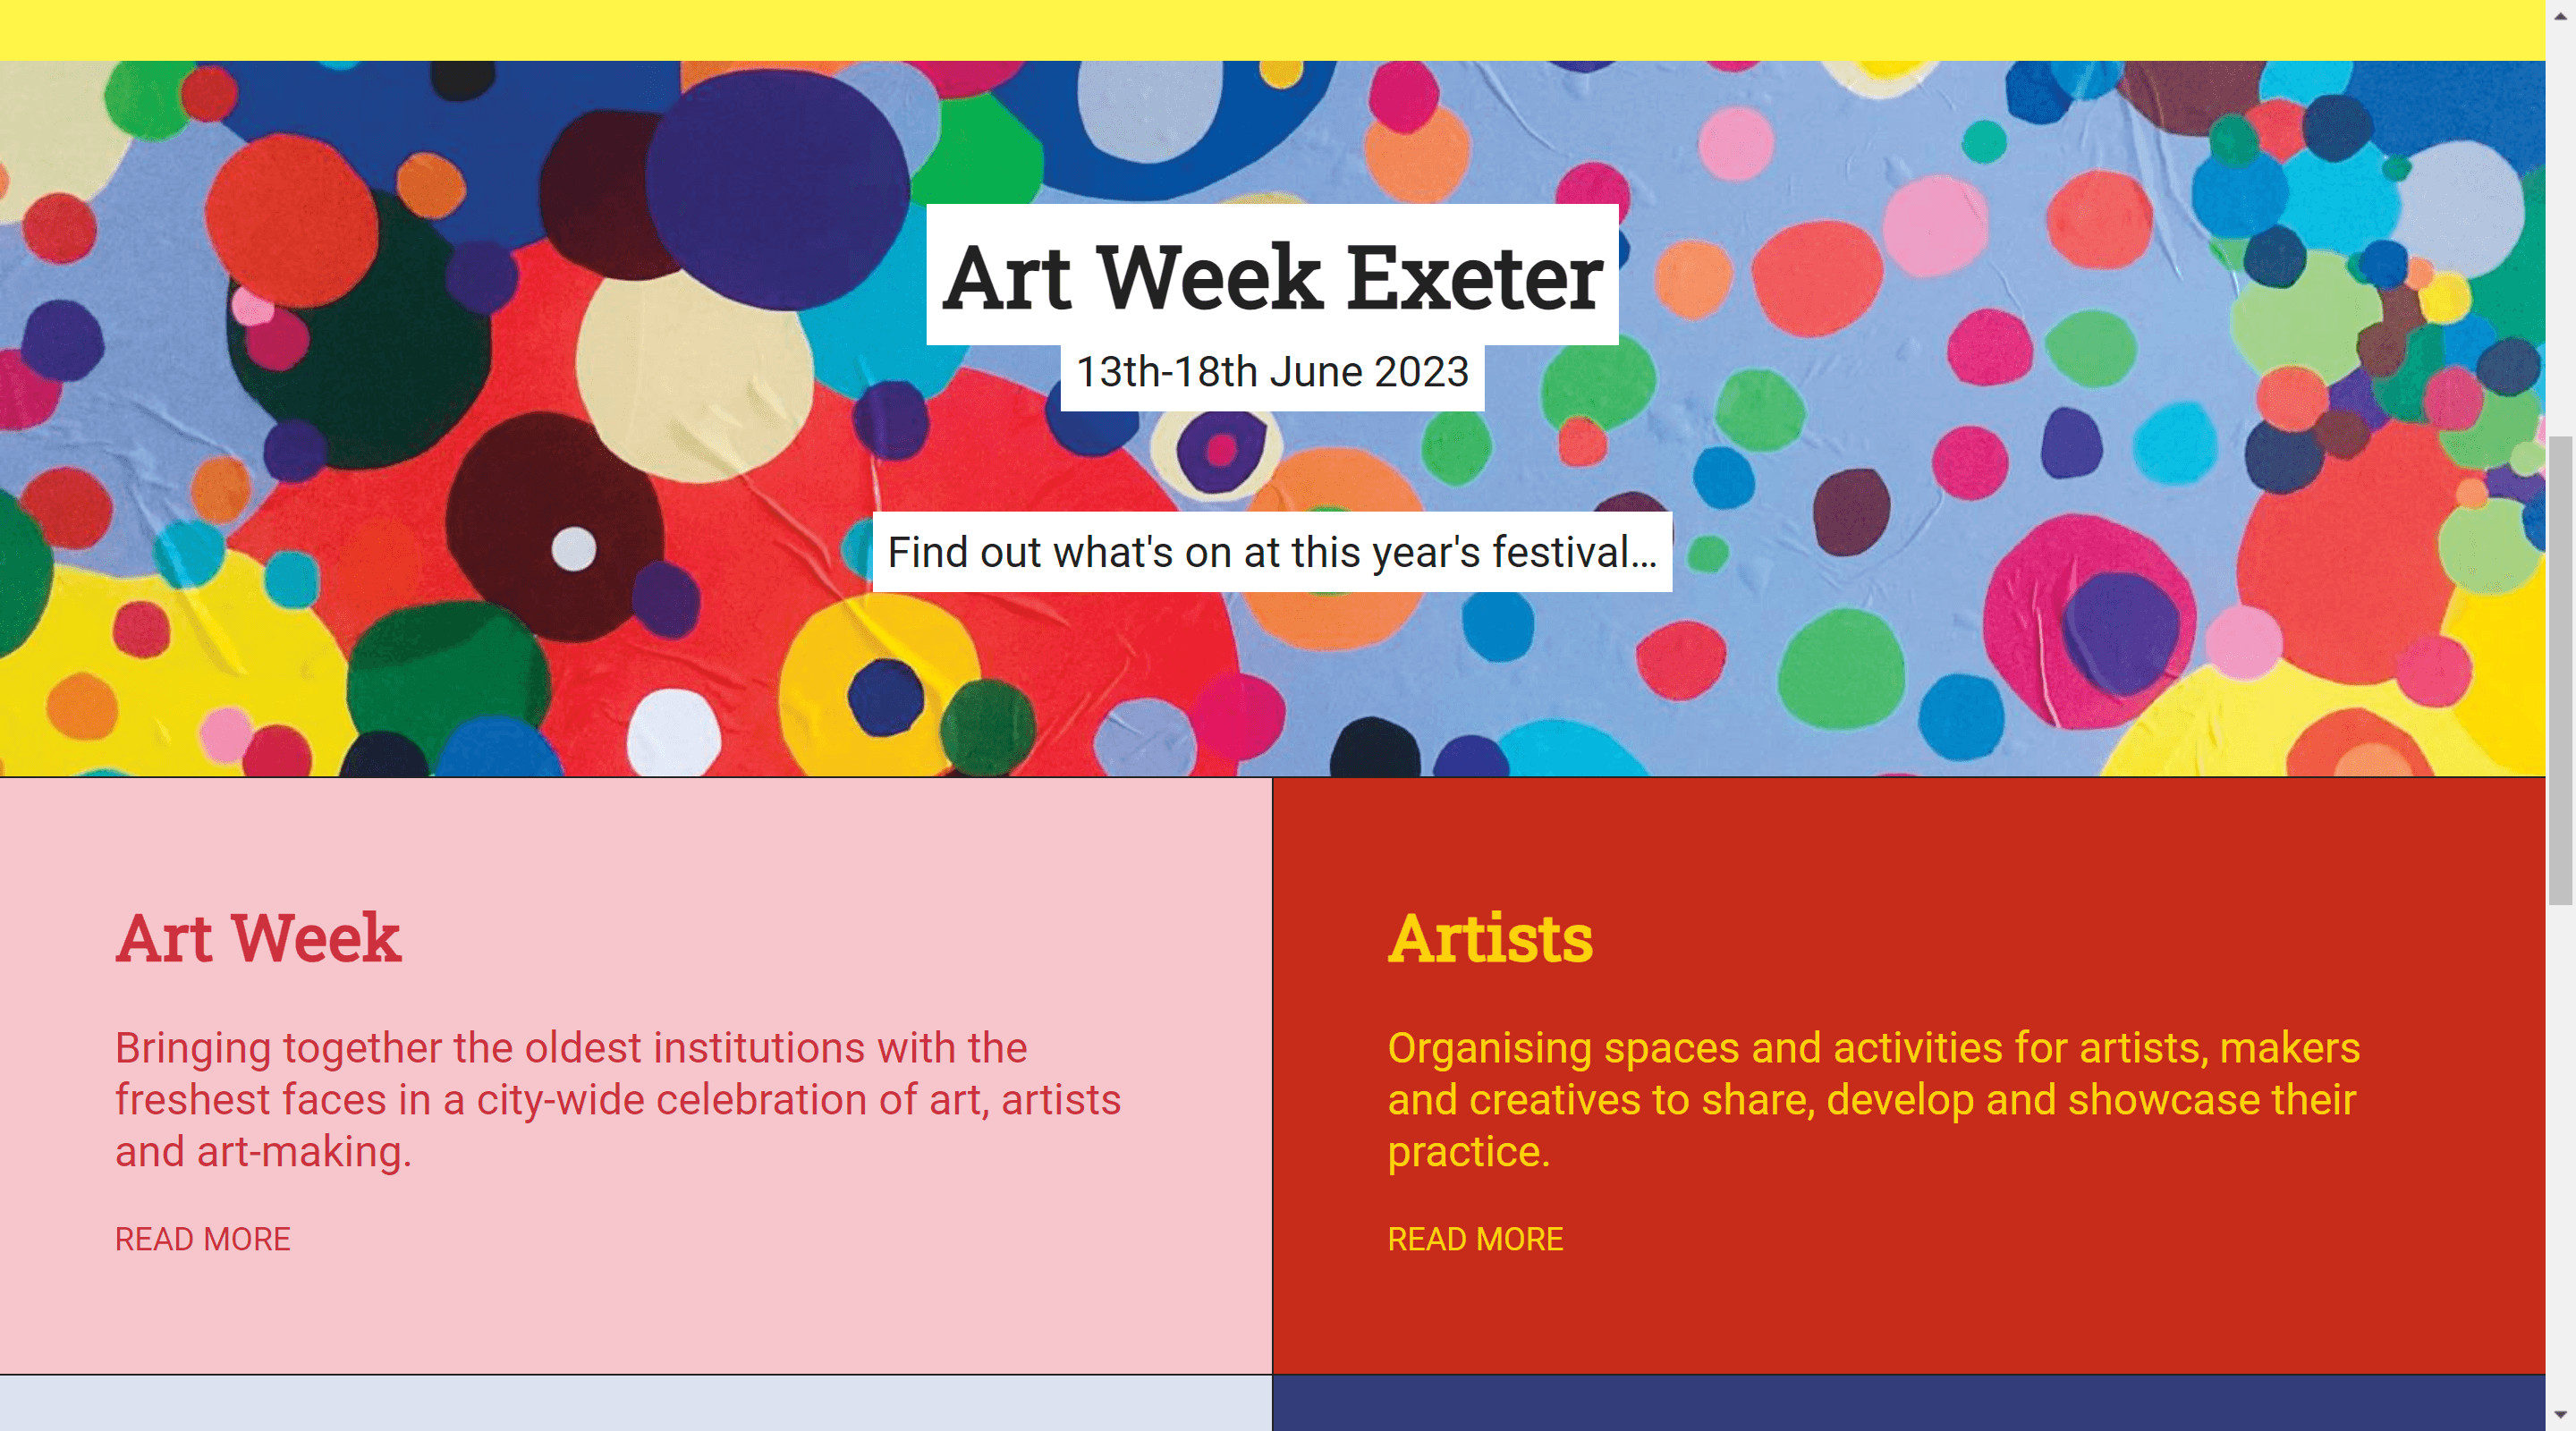The image size is (2576, 1431).
Task: Click scrollbar track below the thumb
Action: [2560, 1150]
